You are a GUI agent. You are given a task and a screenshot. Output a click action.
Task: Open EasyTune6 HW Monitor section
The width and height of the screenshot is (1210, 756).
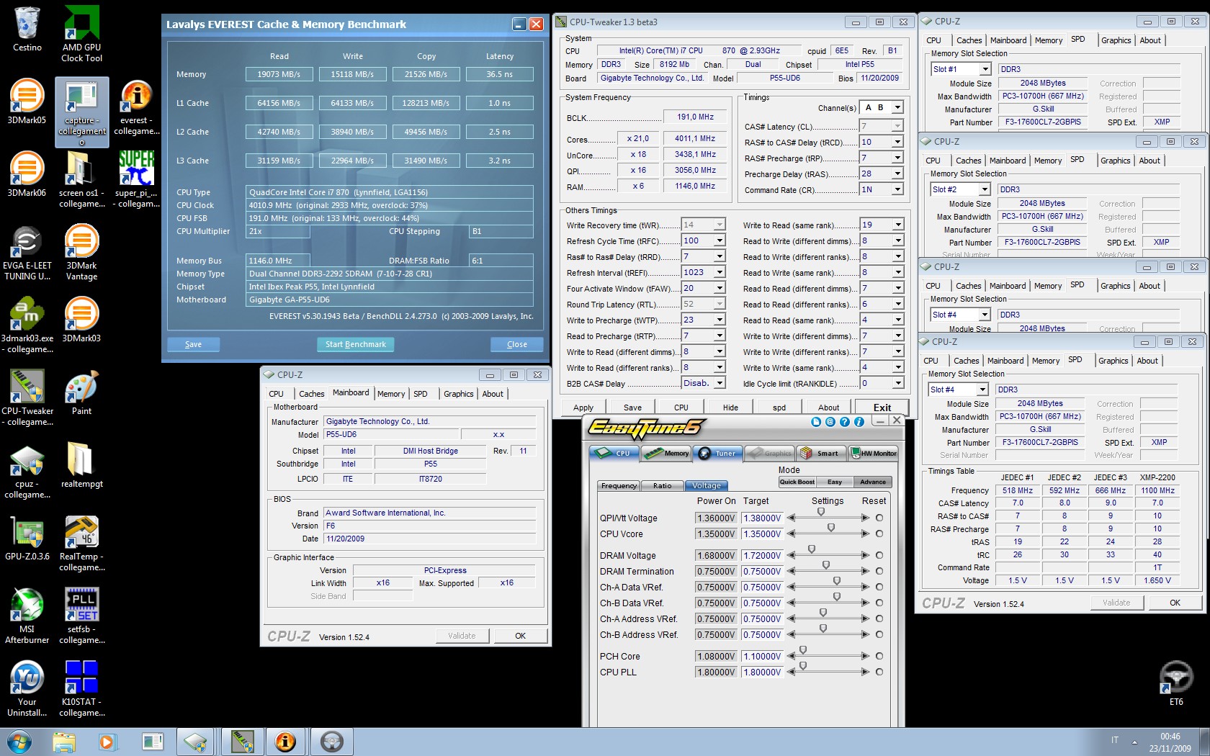point(874,453)
